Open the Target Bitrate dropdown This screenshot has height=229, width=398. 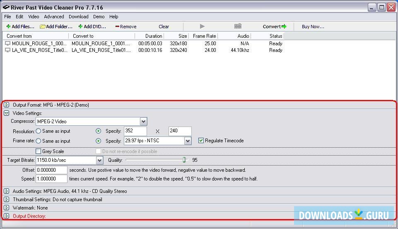(99, 160)
